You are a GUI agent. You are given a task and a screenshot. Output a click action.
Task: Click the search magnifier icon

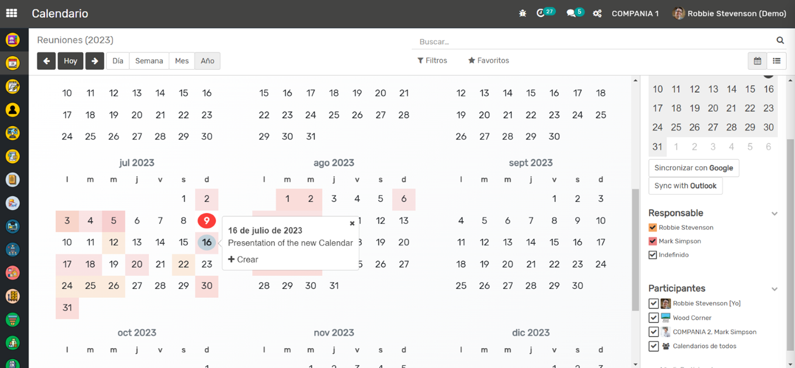[780, 40]
